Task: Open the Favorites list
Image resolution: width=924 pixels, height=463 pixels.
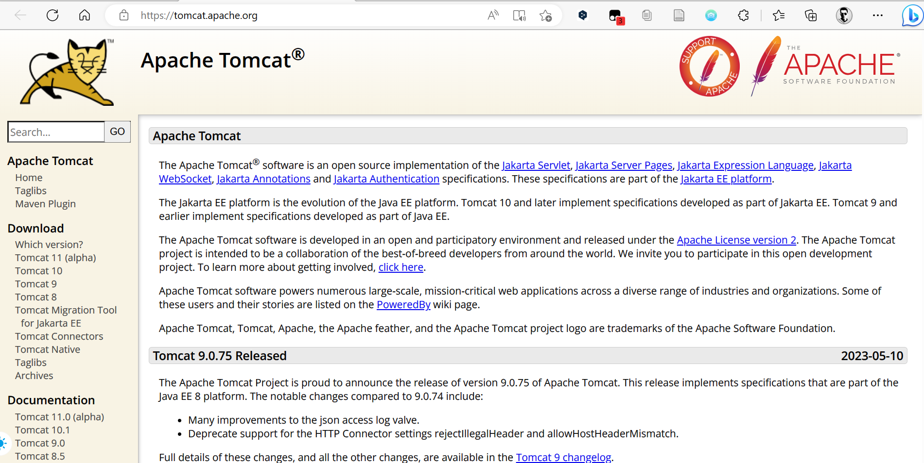Action: coord(779,16)
